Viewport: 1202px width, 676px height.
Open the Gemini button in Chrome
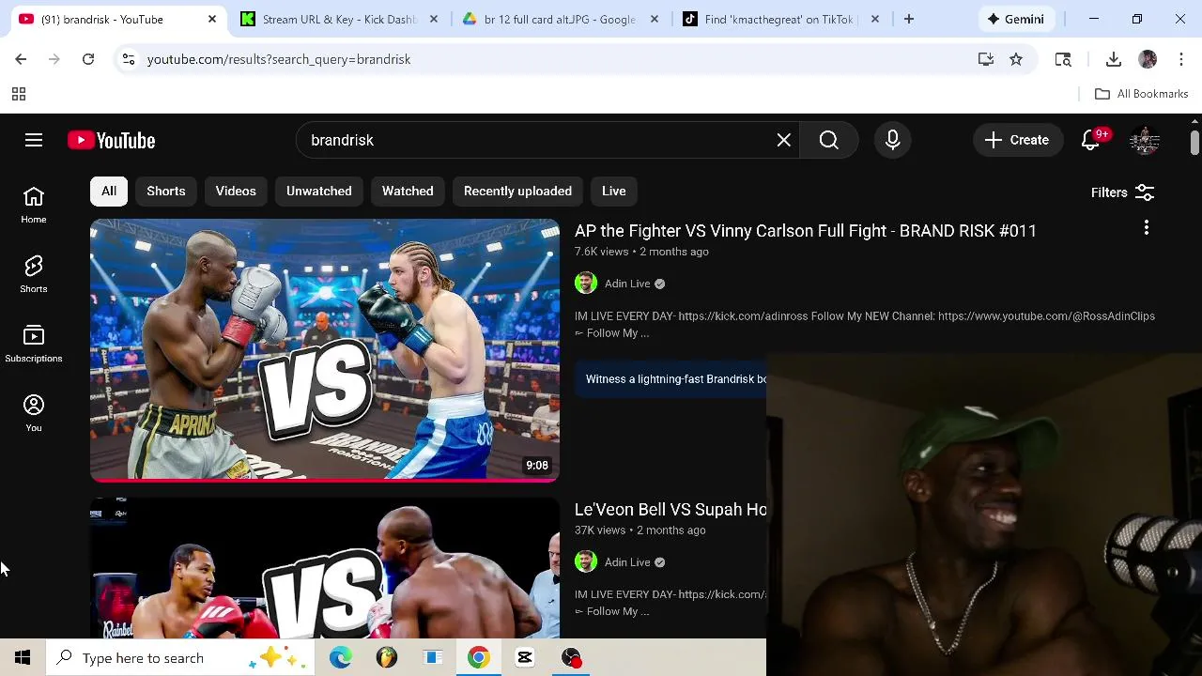point(1015,19)
